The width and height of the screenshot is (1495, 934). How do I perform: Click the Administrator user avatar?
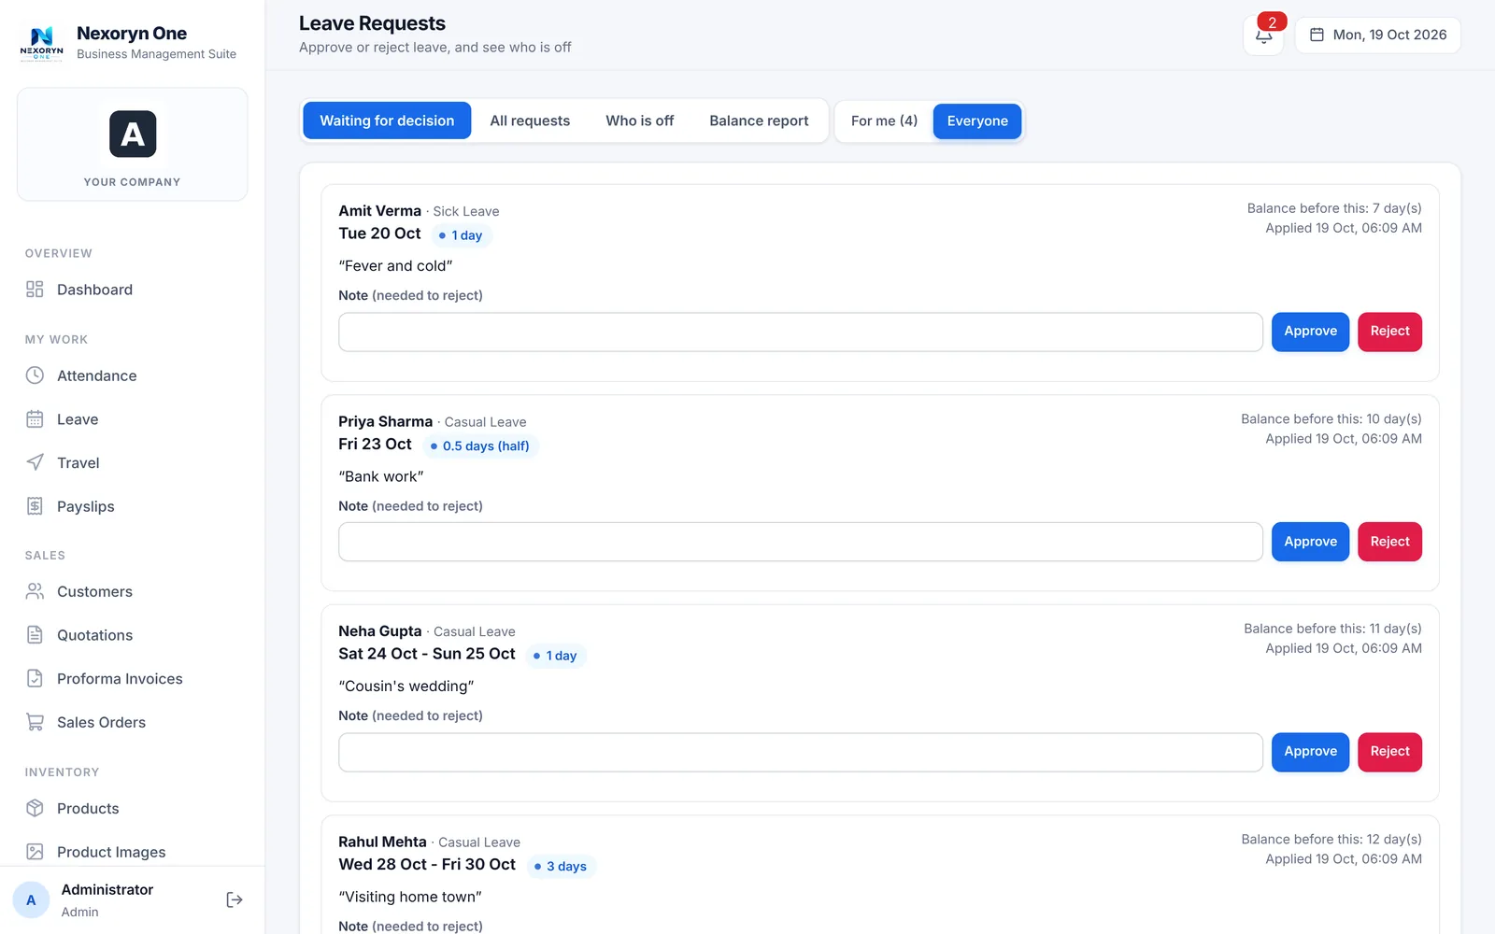tap(31, 900)
